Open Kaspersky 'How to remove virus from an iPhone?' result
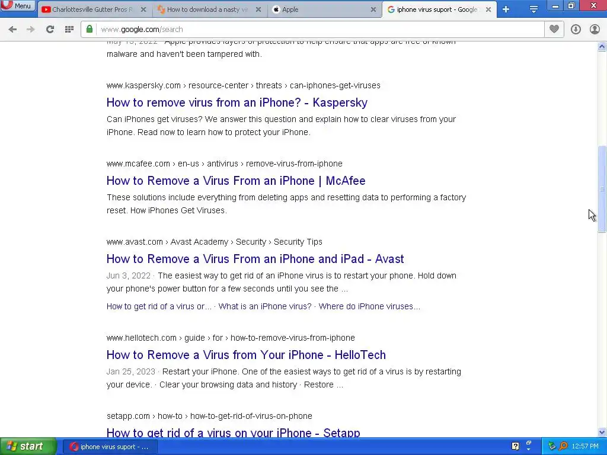Viewport: 607px width, 455px height. coord(237,102)
